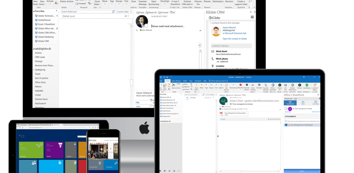The width and height of the screenshot is (354, 173).
Task: Open the By Date sort dropdown on the laptop
Action: click(x=208, y=98)
